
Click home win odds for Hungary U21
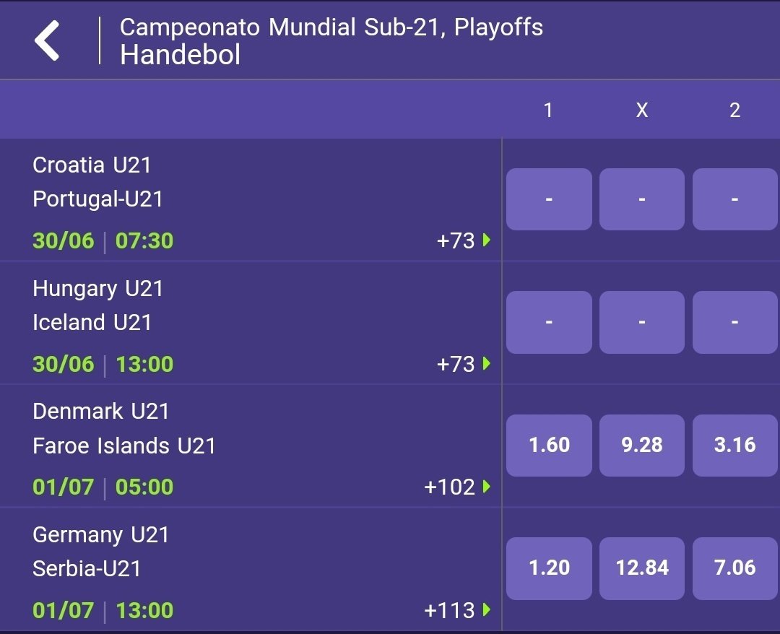point(549,322)
